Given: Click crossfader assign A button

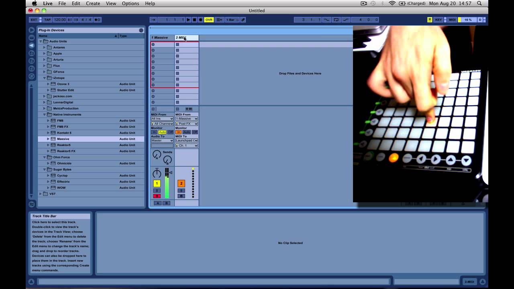Looking at the screenshot, I should pyautogui.click(x=158, y=203).
